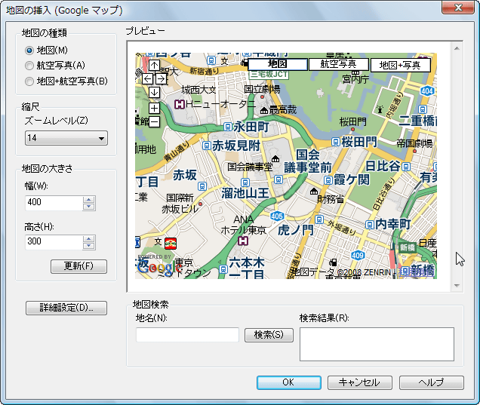Viewport: 480px width, 405px height.
Task: Click the キャンセル button
Action: [360, 382]
